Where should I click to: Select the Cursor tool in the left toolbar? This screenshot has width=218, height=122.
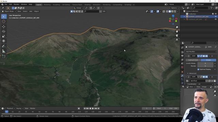[x=4, y=21]
